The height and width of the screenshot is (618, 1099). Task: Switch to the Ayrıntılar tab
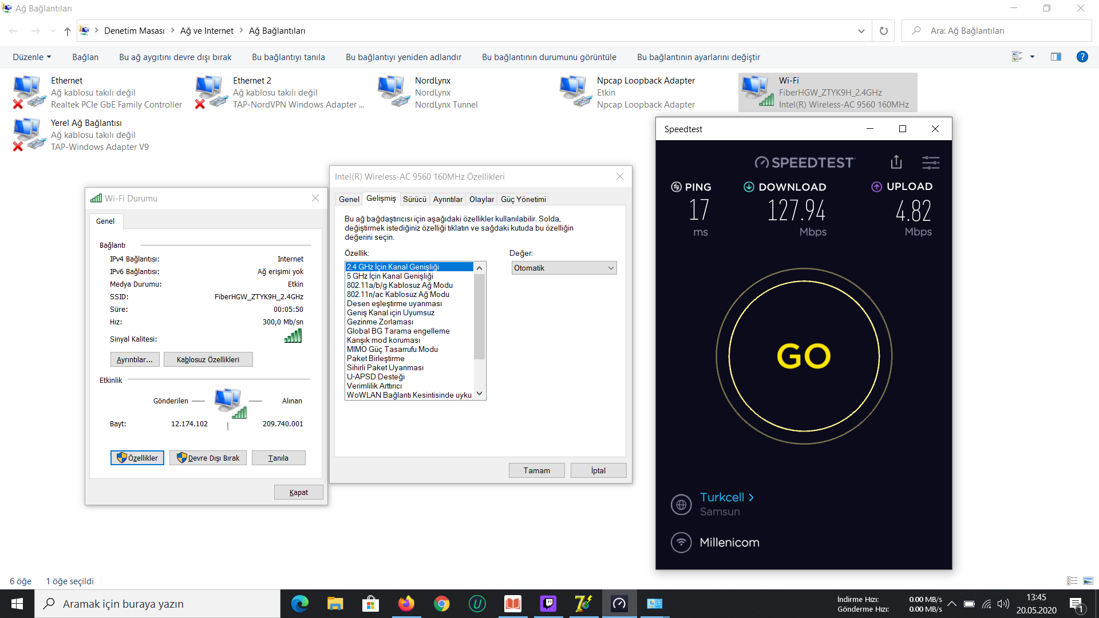[x=448, y=199]
